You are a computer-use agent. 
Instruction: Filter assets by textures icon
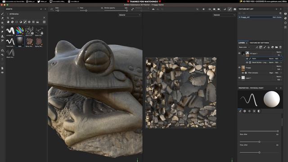click(x=33, y=22)
